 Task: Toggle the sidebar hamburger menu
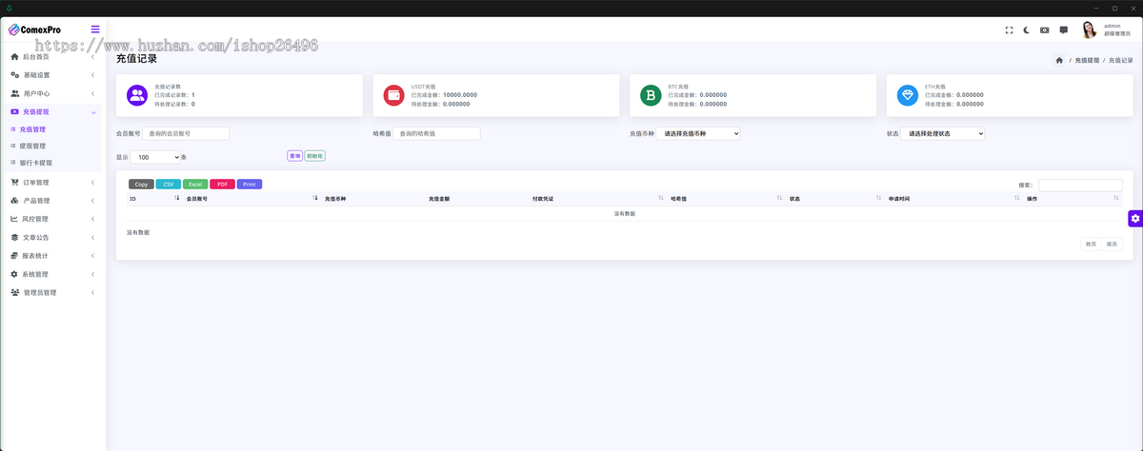(x=95, y=29)
